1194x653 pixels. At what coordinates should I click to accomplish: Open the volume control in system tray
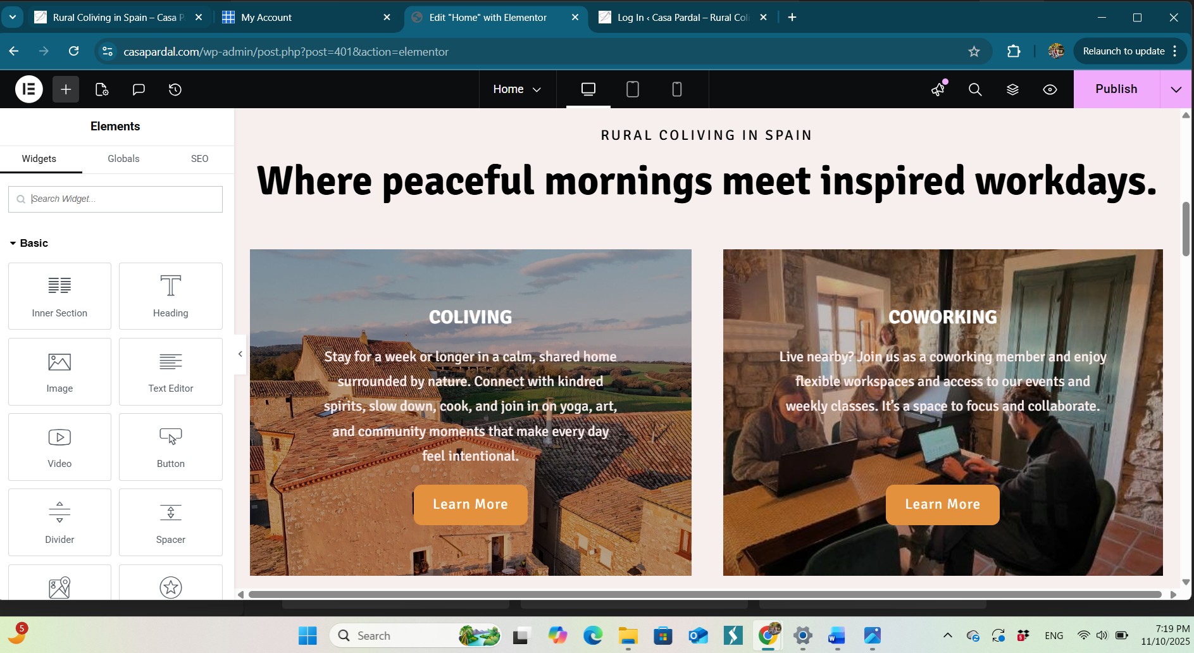[x=1102, y=635]
